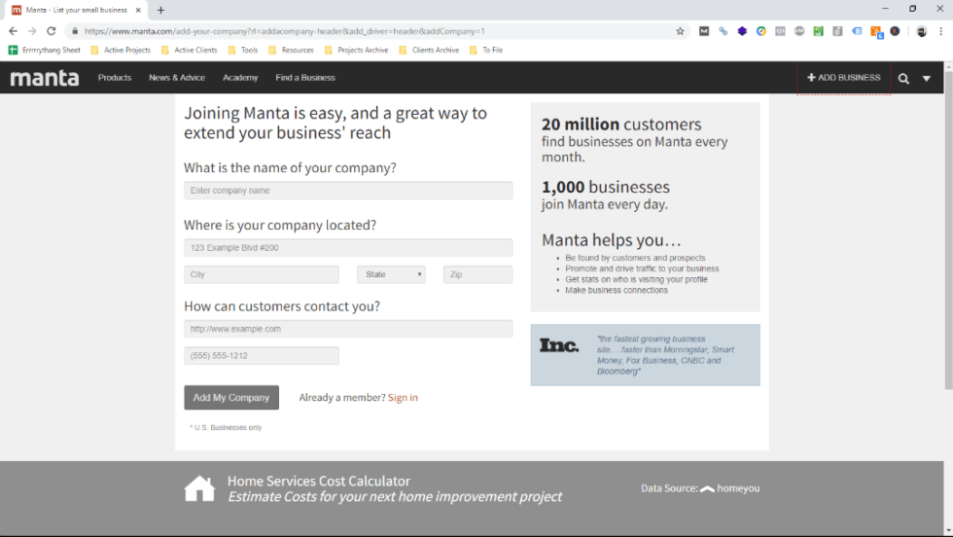Open the Projects Archive bookmark folder
Viewport: 953px width, 537px height.
pos(357,50)
